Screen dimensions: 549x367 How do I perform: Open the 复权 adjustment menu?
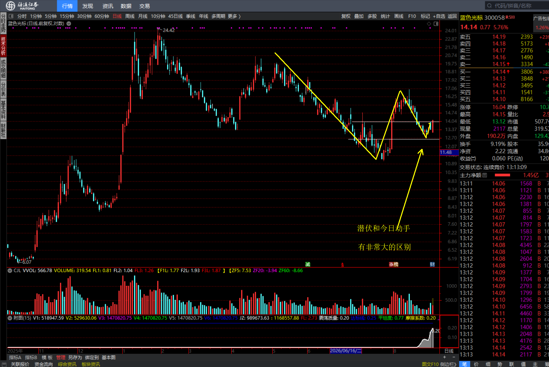point(346,16)
